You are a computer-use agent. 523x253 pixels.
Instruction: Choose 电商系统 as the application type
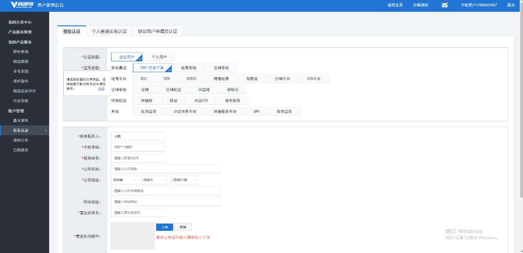(188, 68)
